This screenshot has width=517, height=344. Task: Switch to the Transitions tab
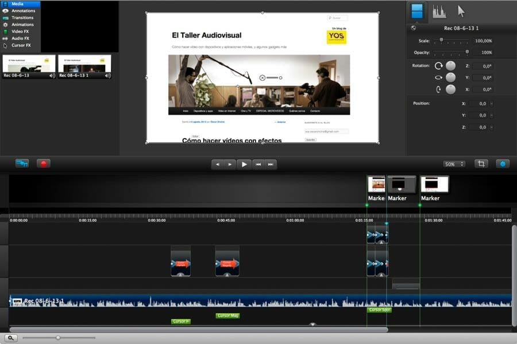click(x=22, y=18)
